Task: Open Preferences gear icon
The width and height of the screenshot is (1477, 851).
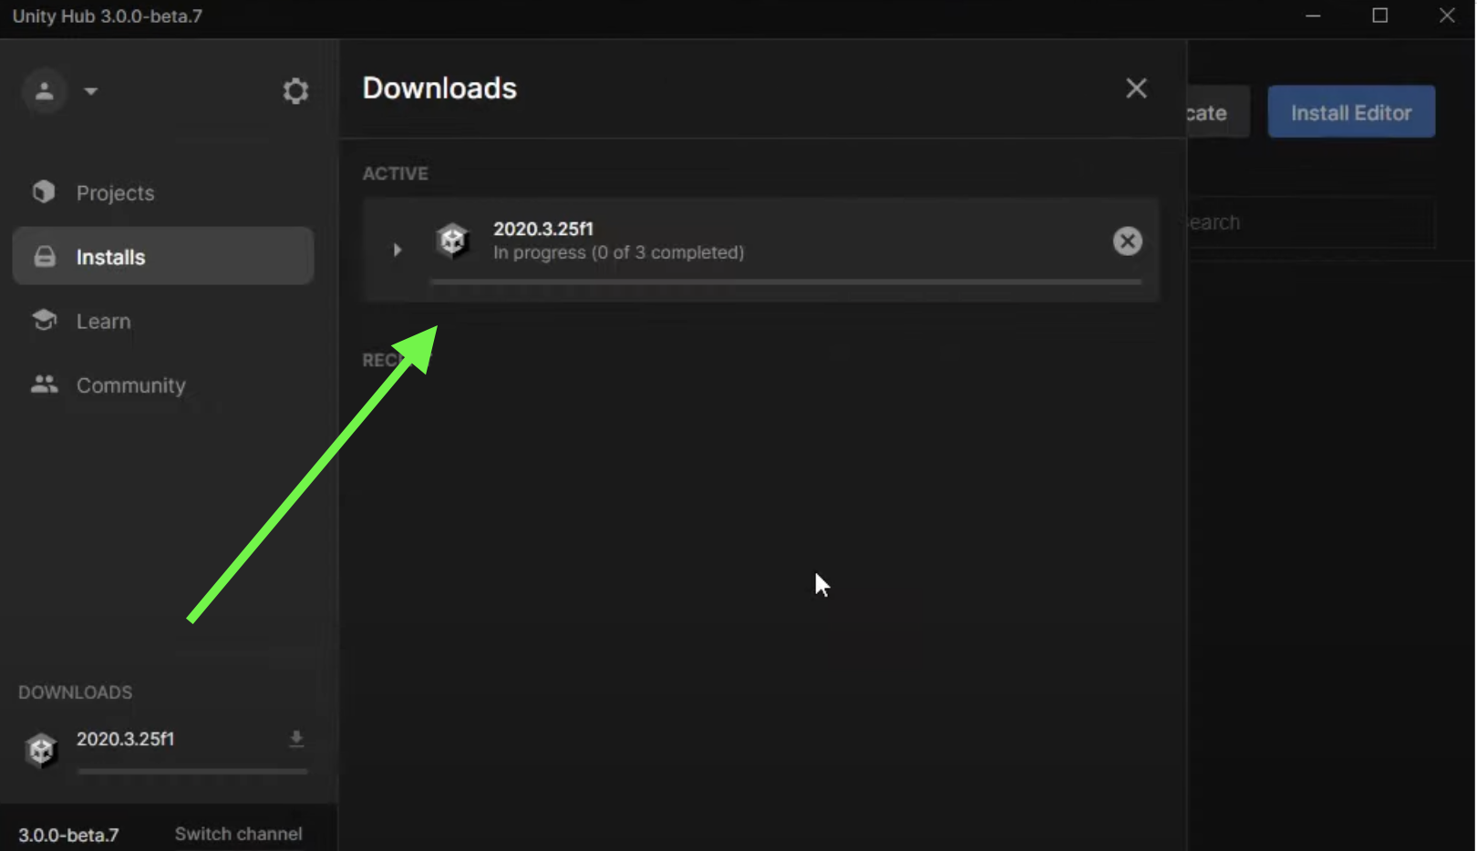Action: [295, 91]
